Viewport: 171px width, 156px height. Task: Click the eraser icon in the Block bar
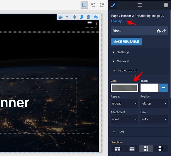click(x=164, y=31)
